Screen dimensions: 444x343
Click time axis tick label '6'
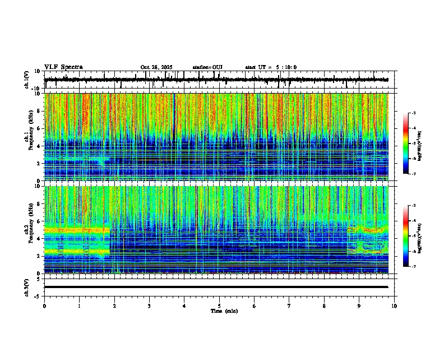[x=254, y=306]
